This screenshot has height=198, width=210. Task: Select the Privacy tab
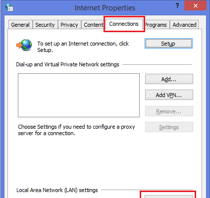point(69,25)
